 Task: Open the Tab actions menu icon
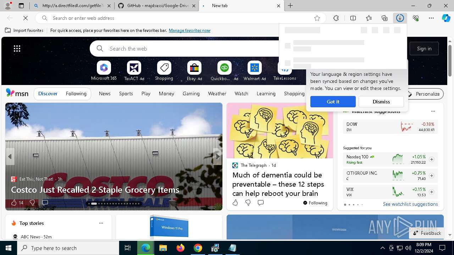coord(21,6)
